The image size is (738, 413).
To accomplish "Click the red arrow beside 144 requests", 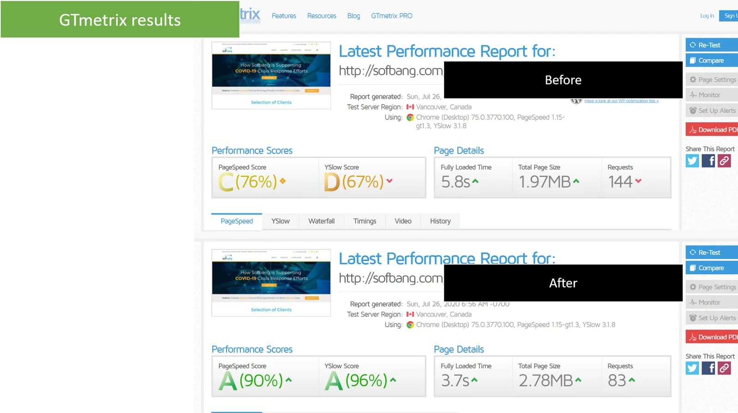I will 638,181.
